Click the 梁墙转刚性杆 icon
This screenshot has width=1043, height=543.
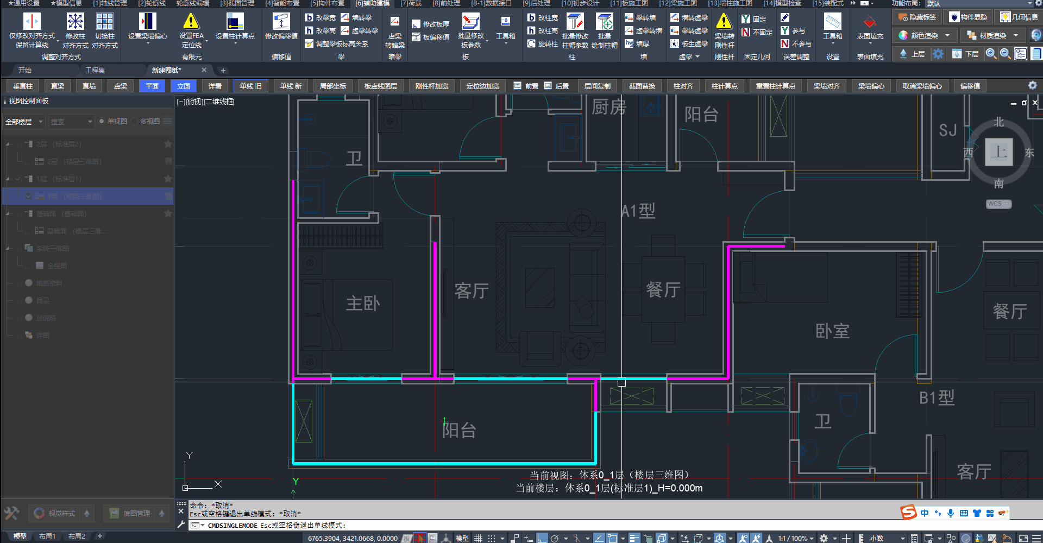[724, 22]
